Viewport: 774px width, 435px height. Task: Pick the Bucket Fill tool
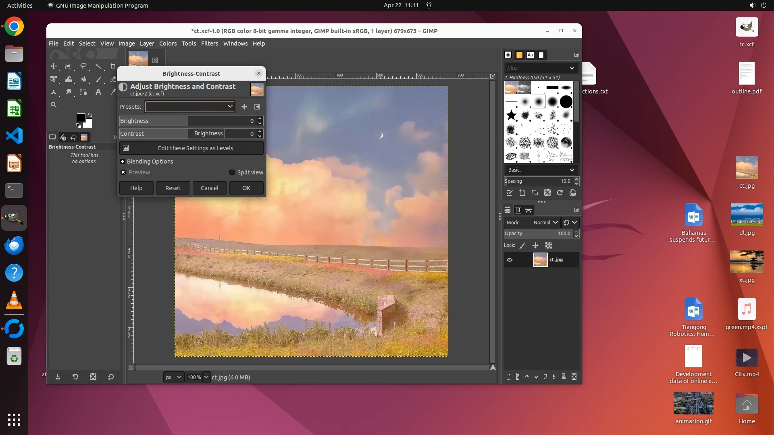pos(83,79)
